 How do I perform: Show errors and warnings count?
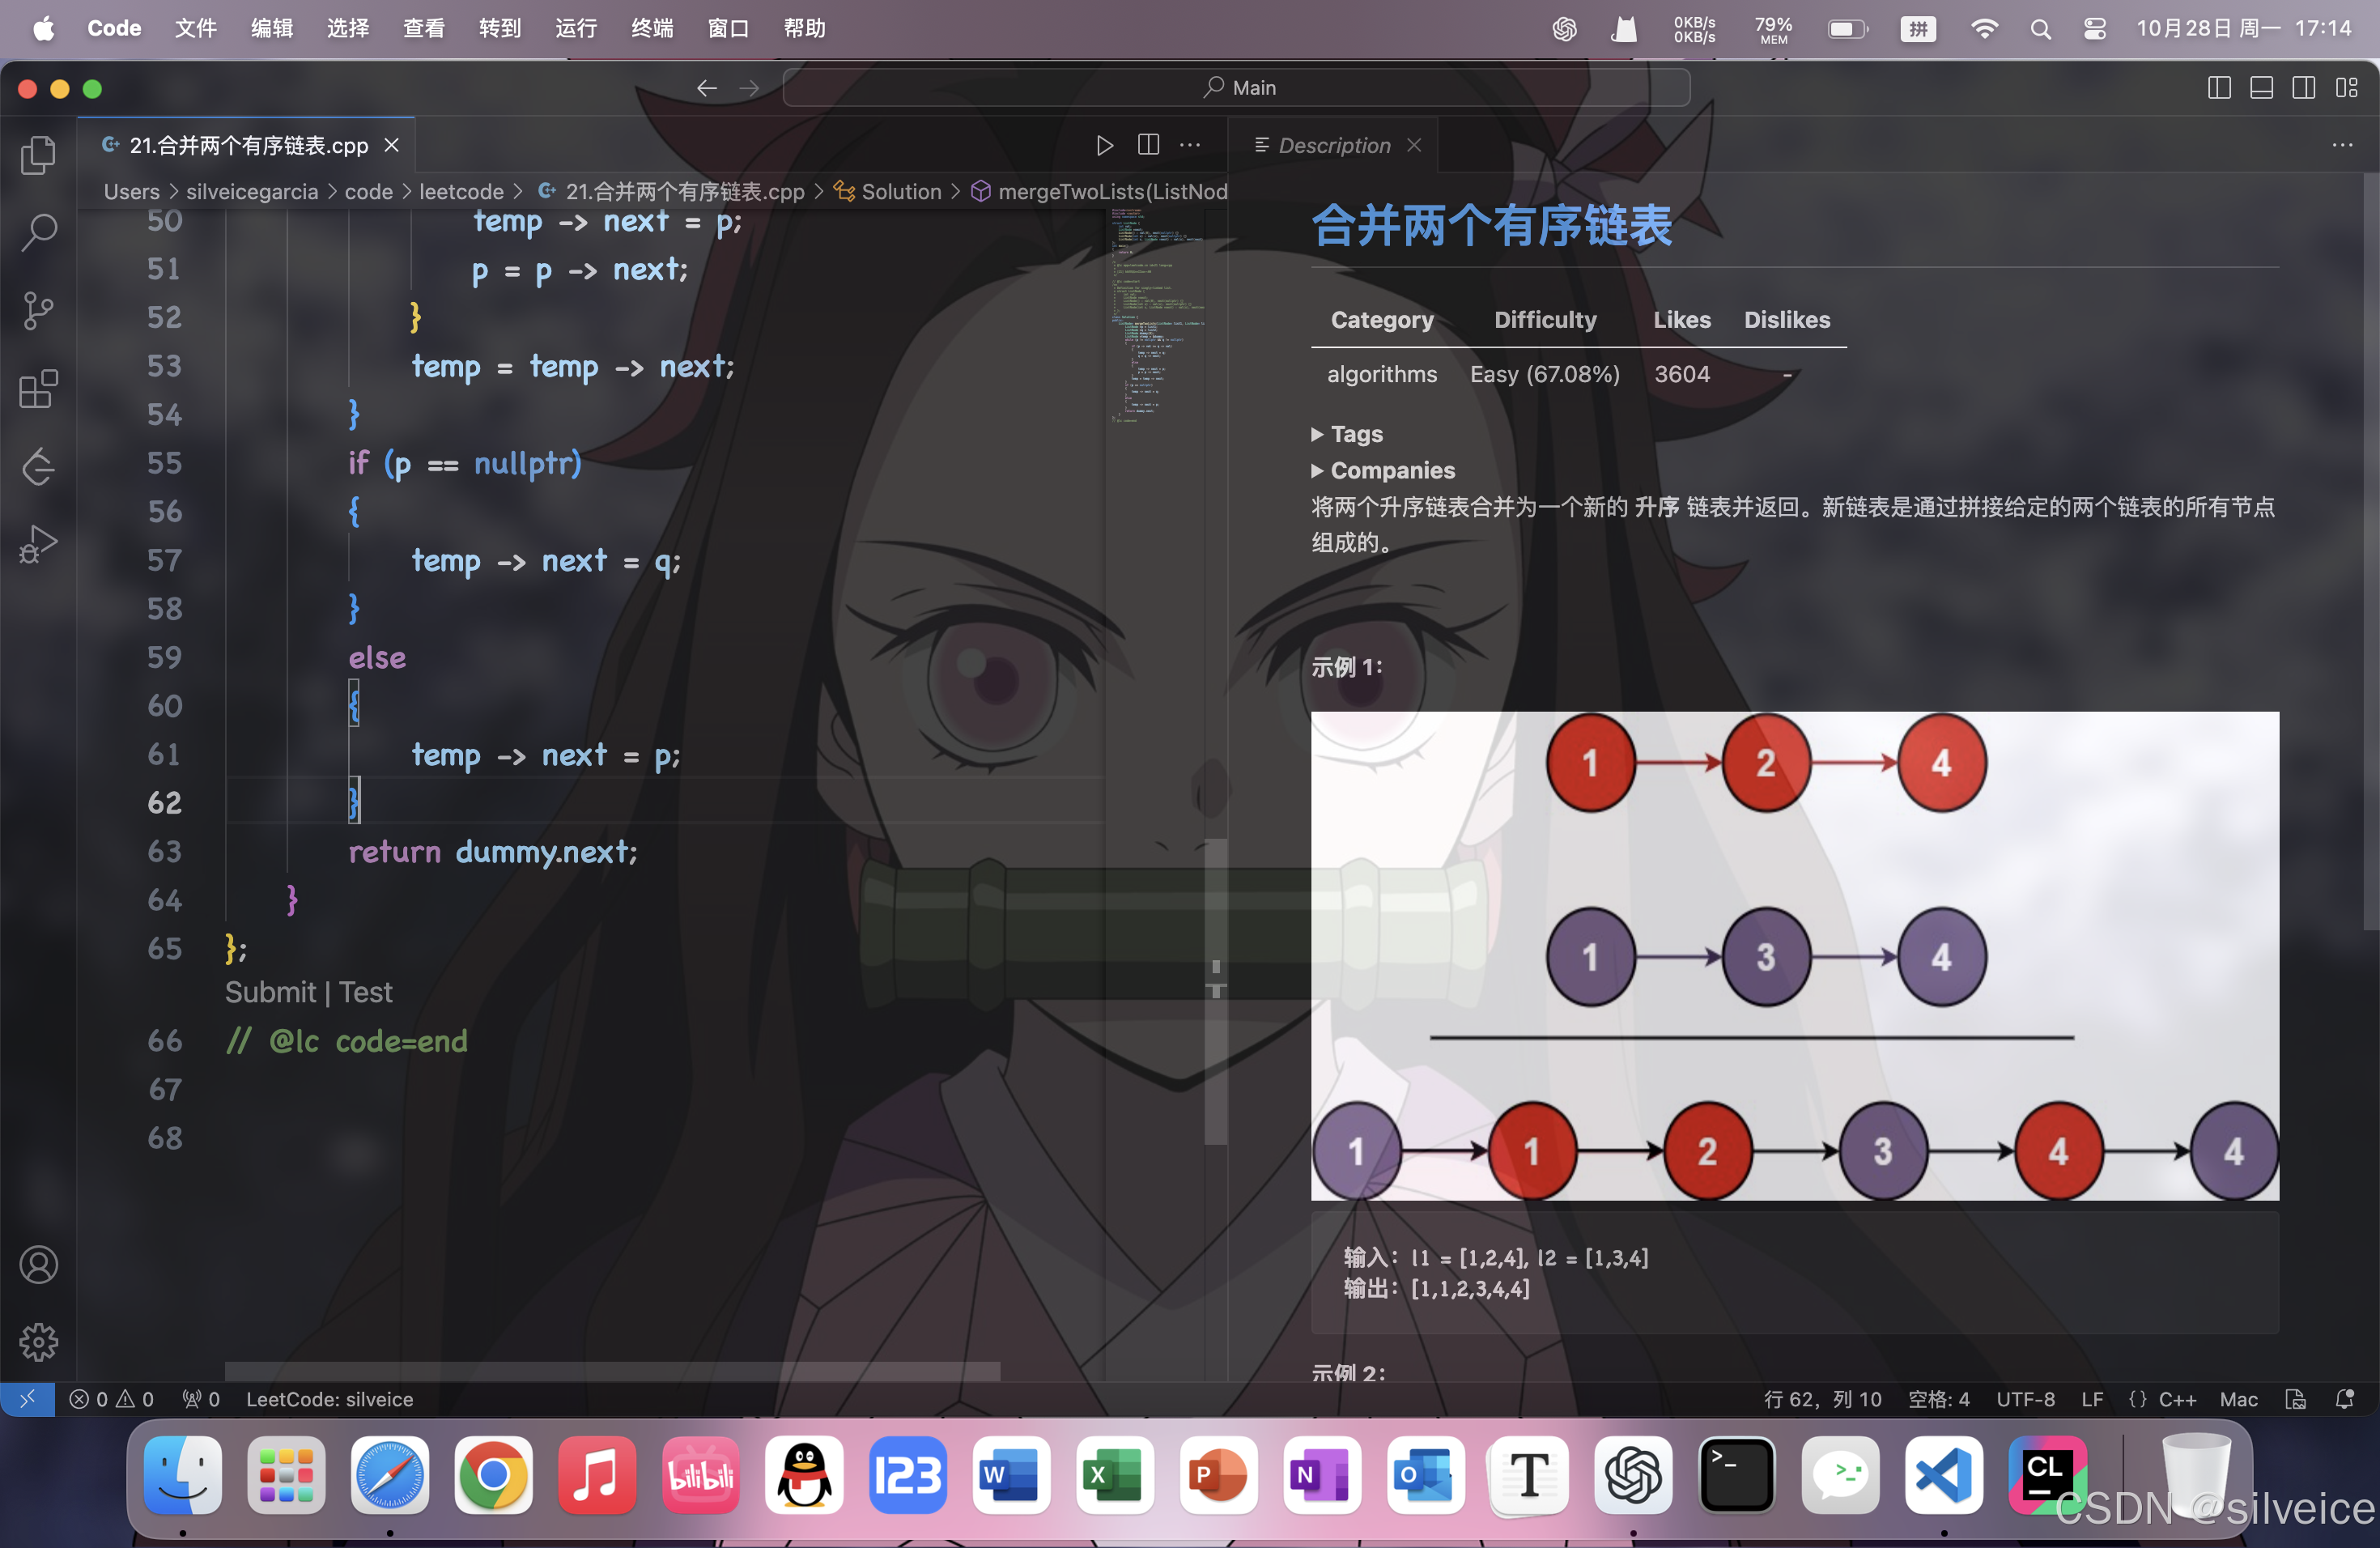(111, 1399)
